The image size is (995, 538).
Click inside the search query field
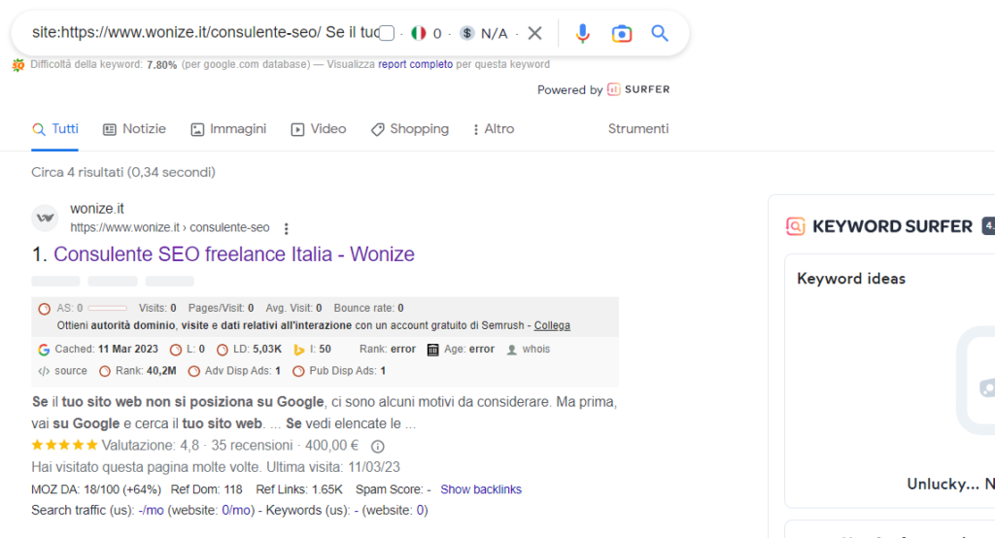coord(204,33)
